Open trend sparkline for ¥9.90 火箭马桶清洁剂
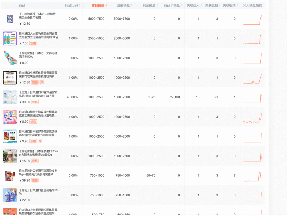 (252, 59)
